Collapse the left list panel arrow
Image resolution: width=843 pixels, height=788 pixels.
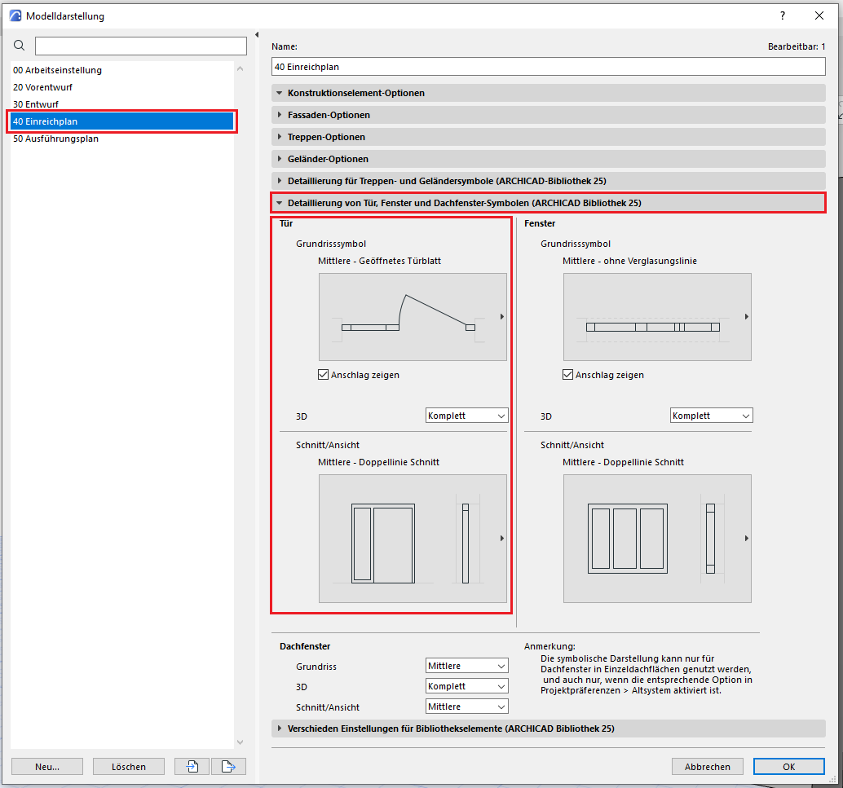[x=258, y=35]
